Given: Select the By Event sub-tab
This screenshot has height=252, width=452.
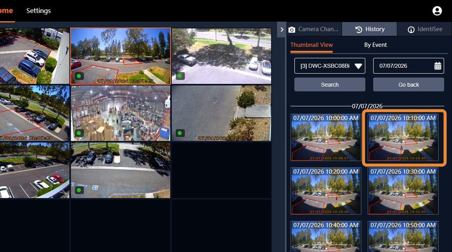Looking at the screenshot, I should pyautogui.click(x=375, y=45).
